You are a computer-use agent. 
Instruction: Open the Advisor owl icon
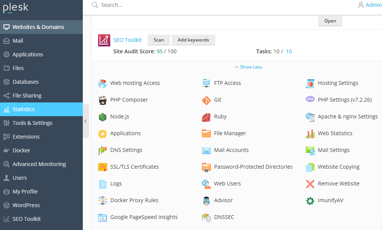[206, 200]
